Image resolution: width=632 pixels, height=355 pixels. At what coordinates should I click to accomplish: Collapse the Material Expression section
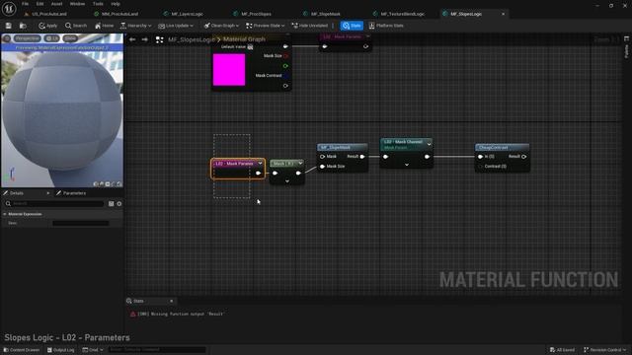(5, 214)
